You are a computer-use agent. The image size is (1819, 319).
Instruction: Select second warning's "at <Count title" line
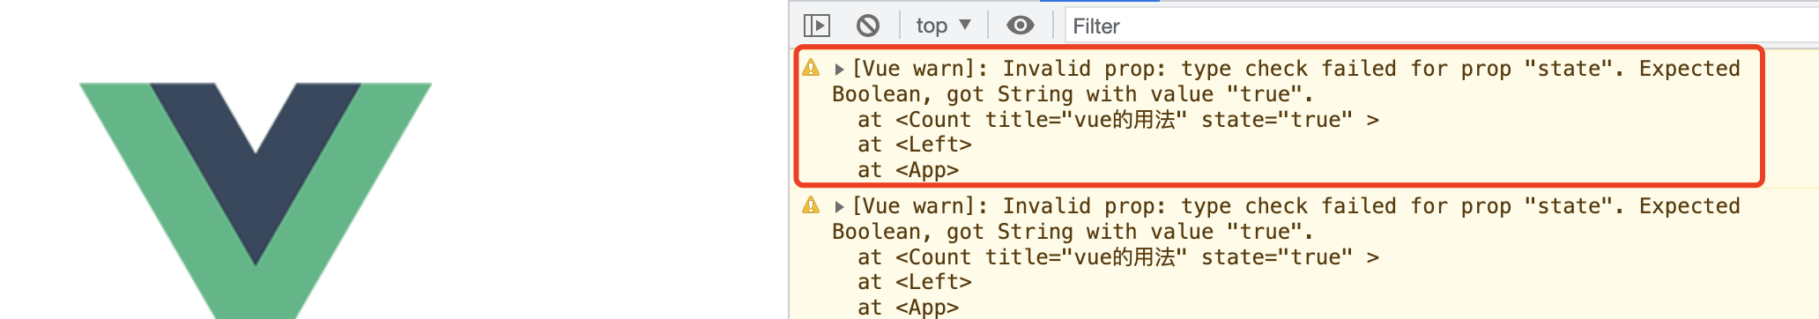(x=1118, y=257)
